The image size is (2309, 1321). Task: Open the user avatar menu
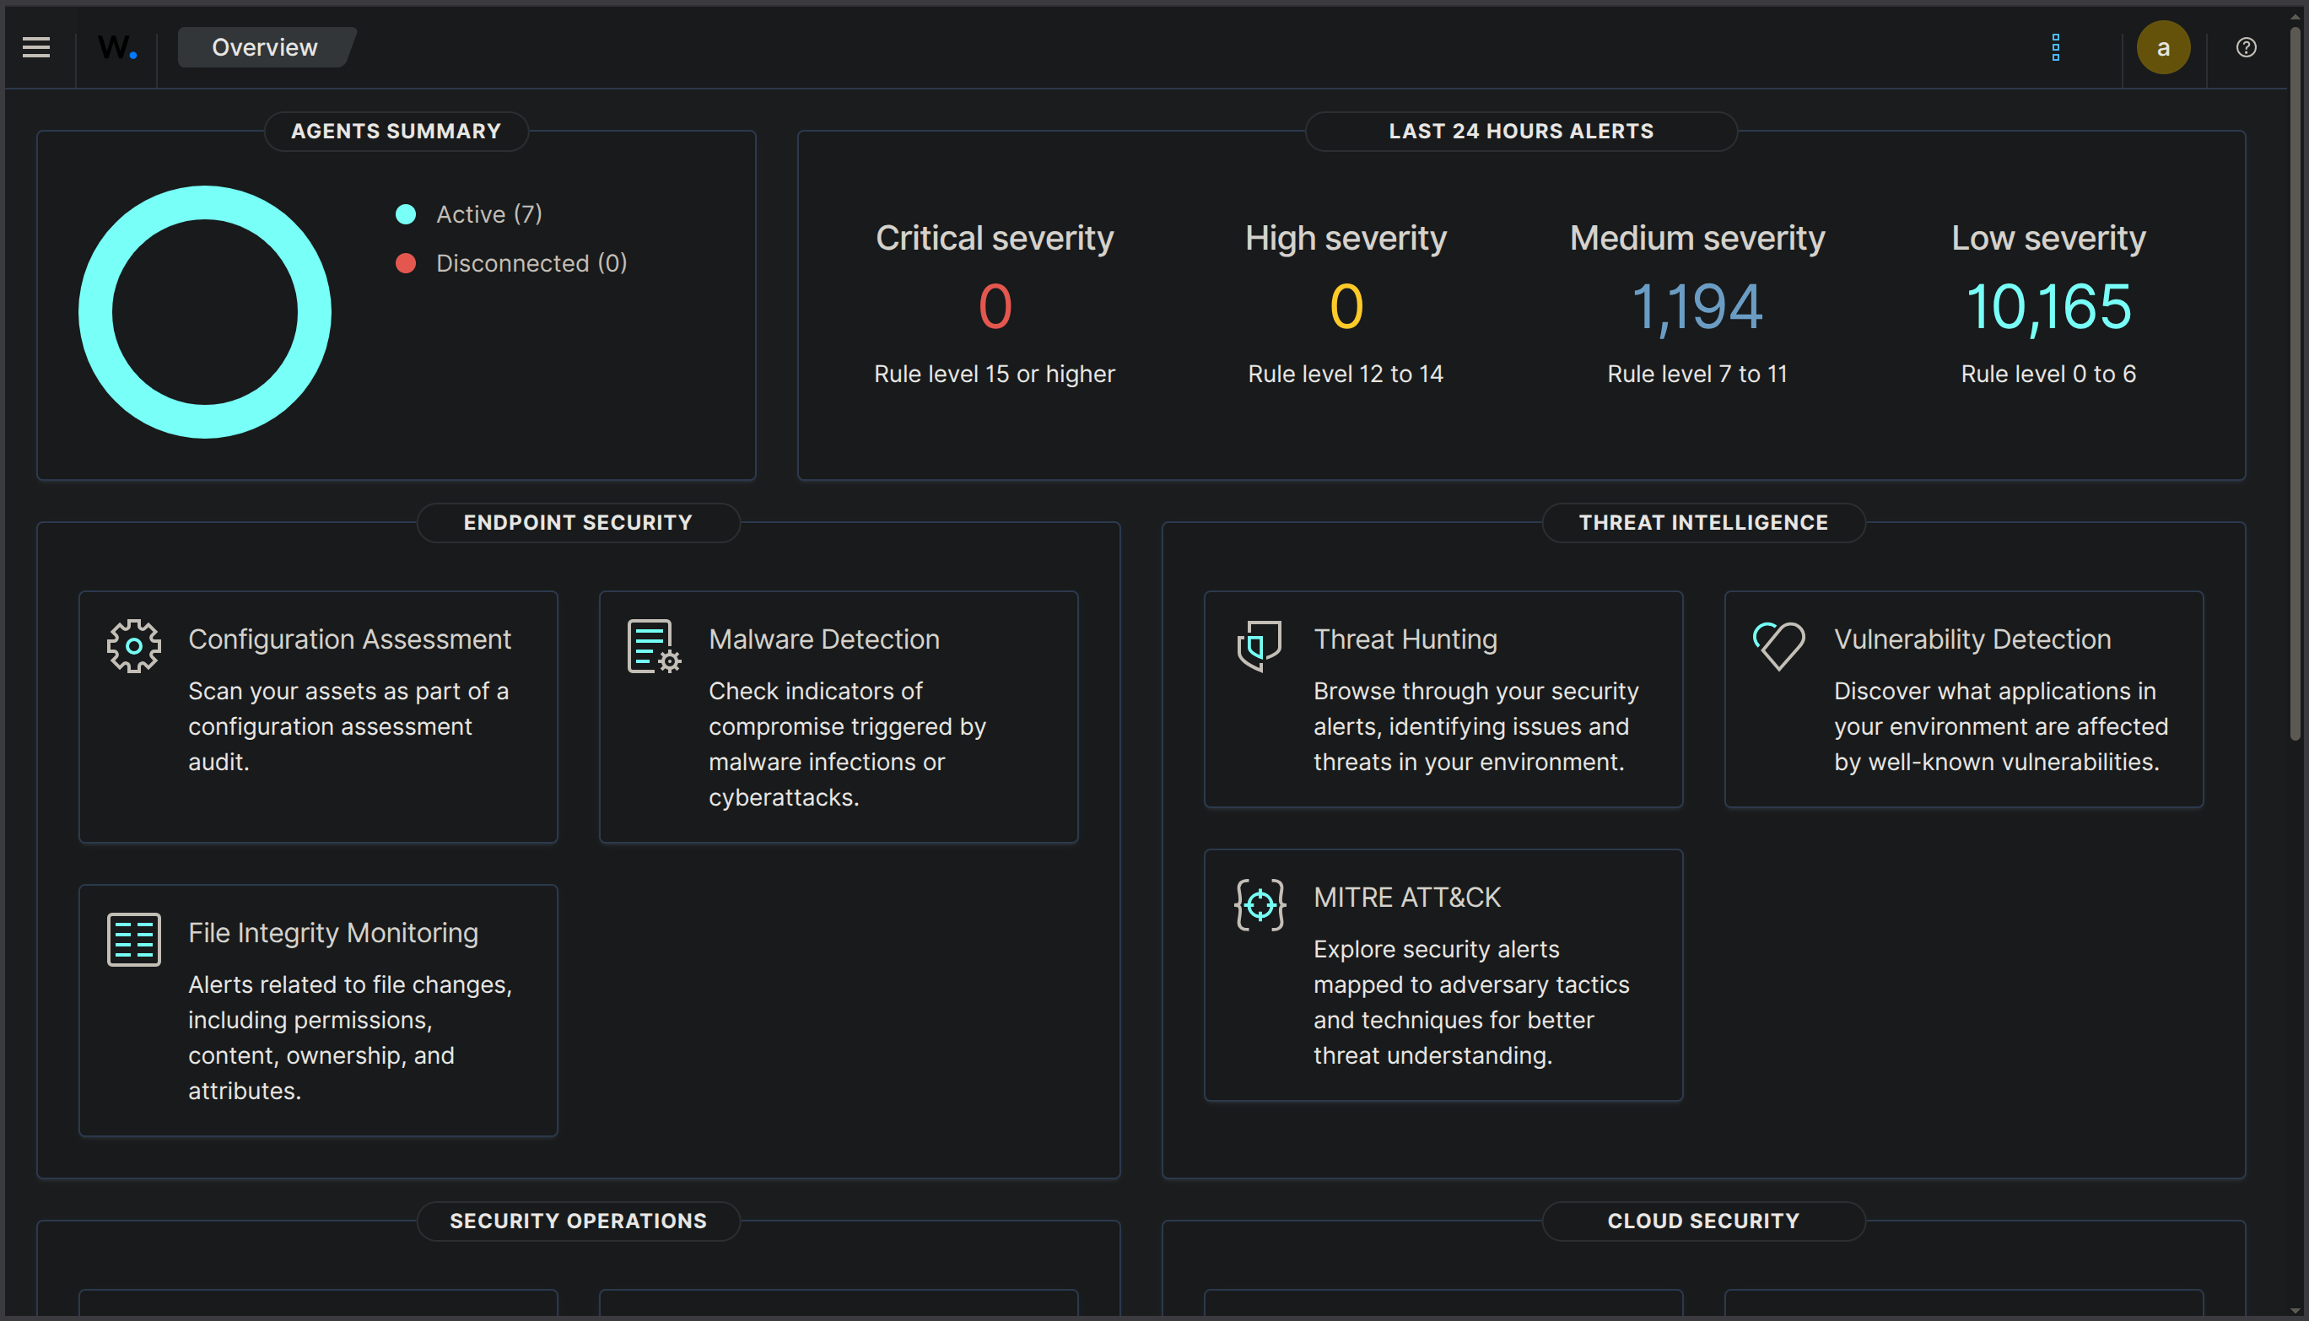2164,47
